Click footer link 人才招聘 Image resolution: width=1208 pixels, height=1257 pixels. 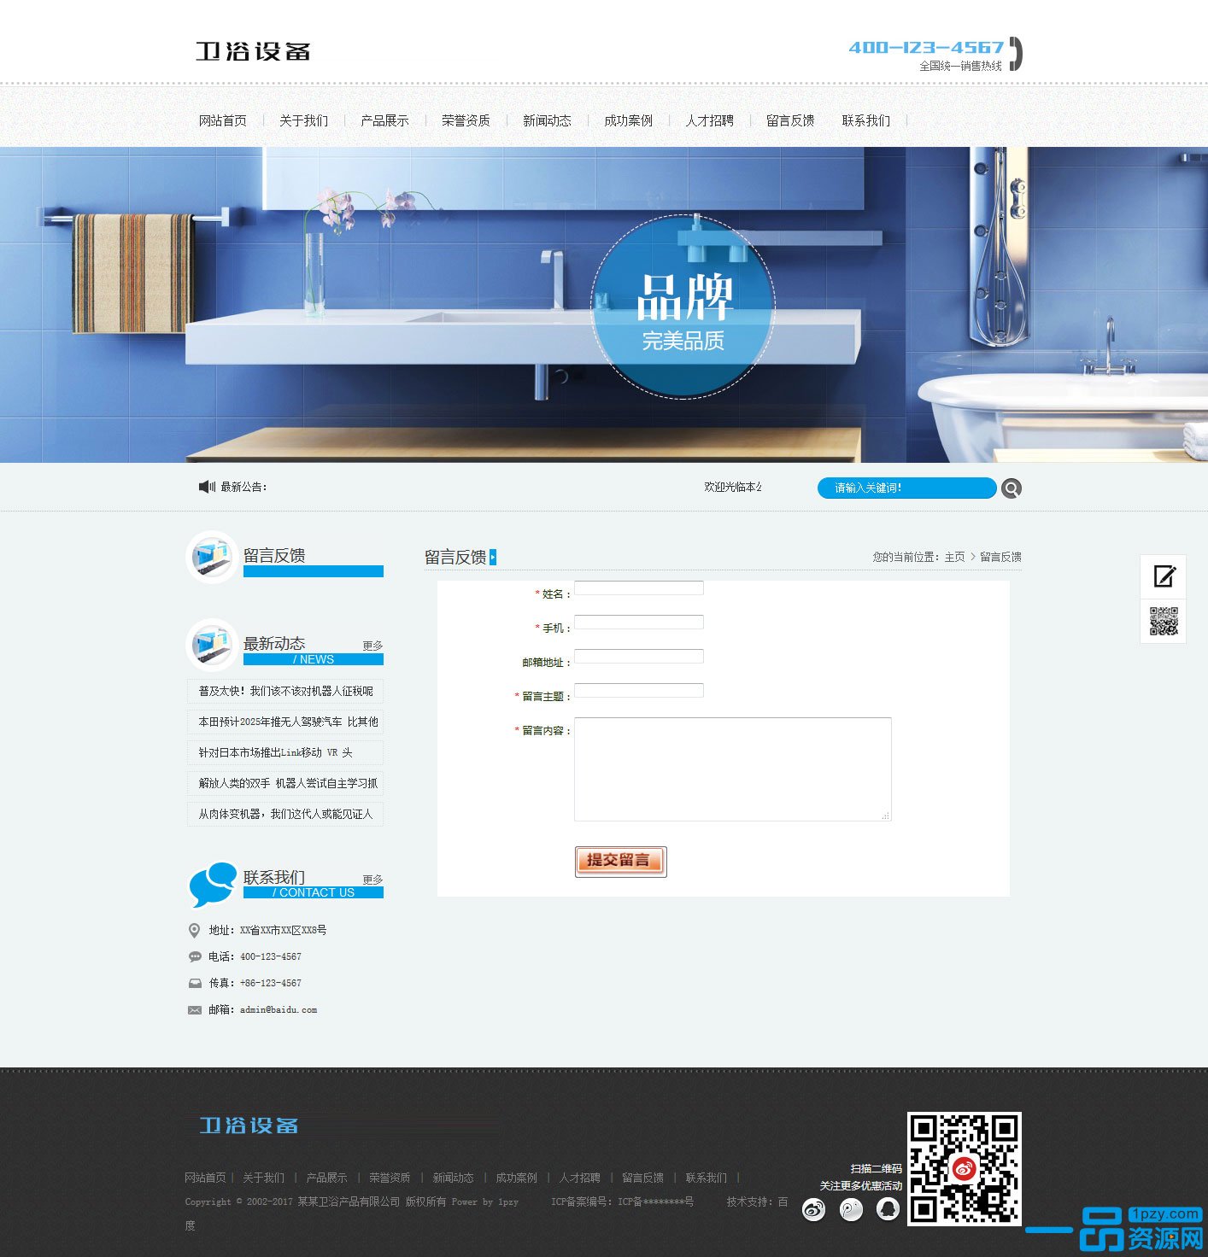point(580,1178)
